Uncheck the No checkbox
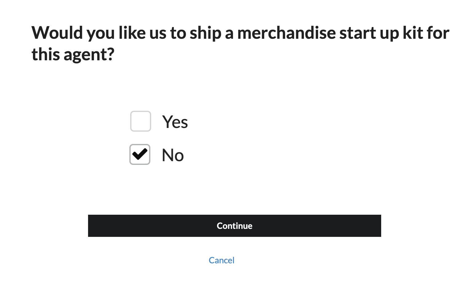Viewport: 476px width, 299px height. click(140, 154)
